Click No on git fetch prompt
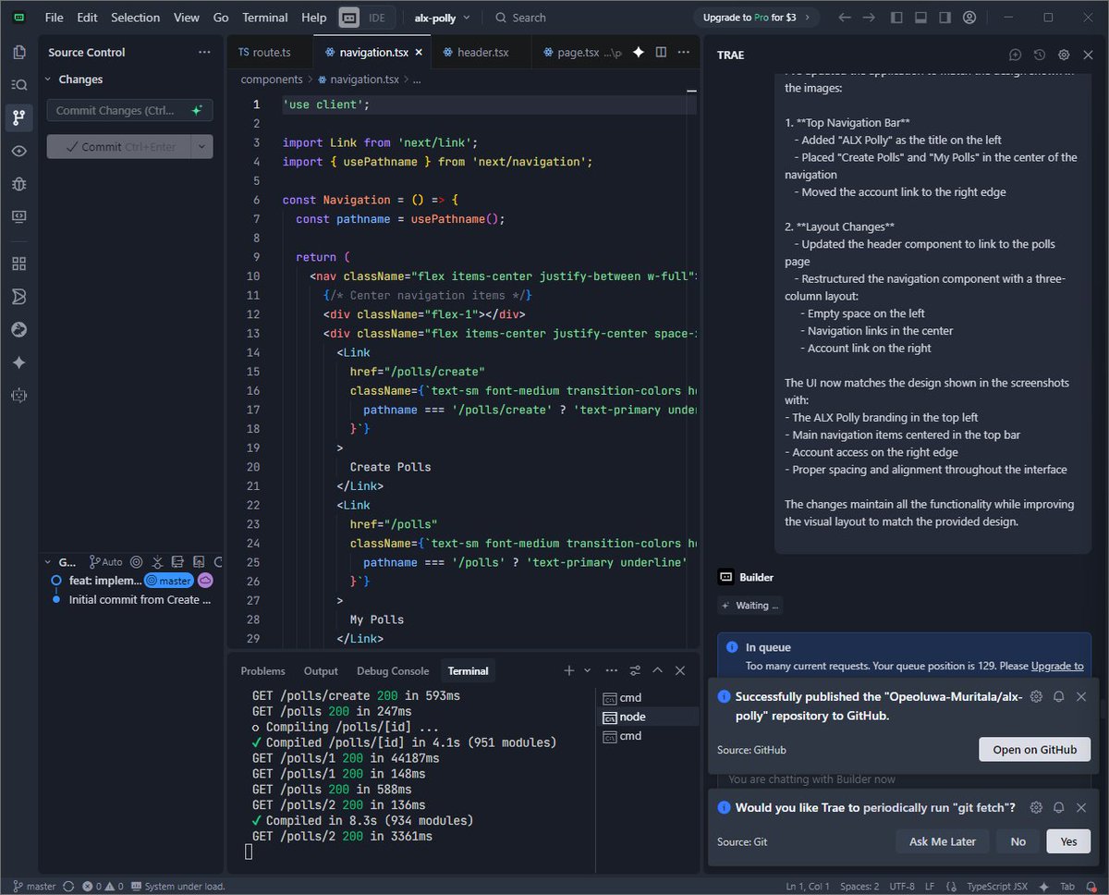Screen dimensions: 1109x895 point(1018,841)
